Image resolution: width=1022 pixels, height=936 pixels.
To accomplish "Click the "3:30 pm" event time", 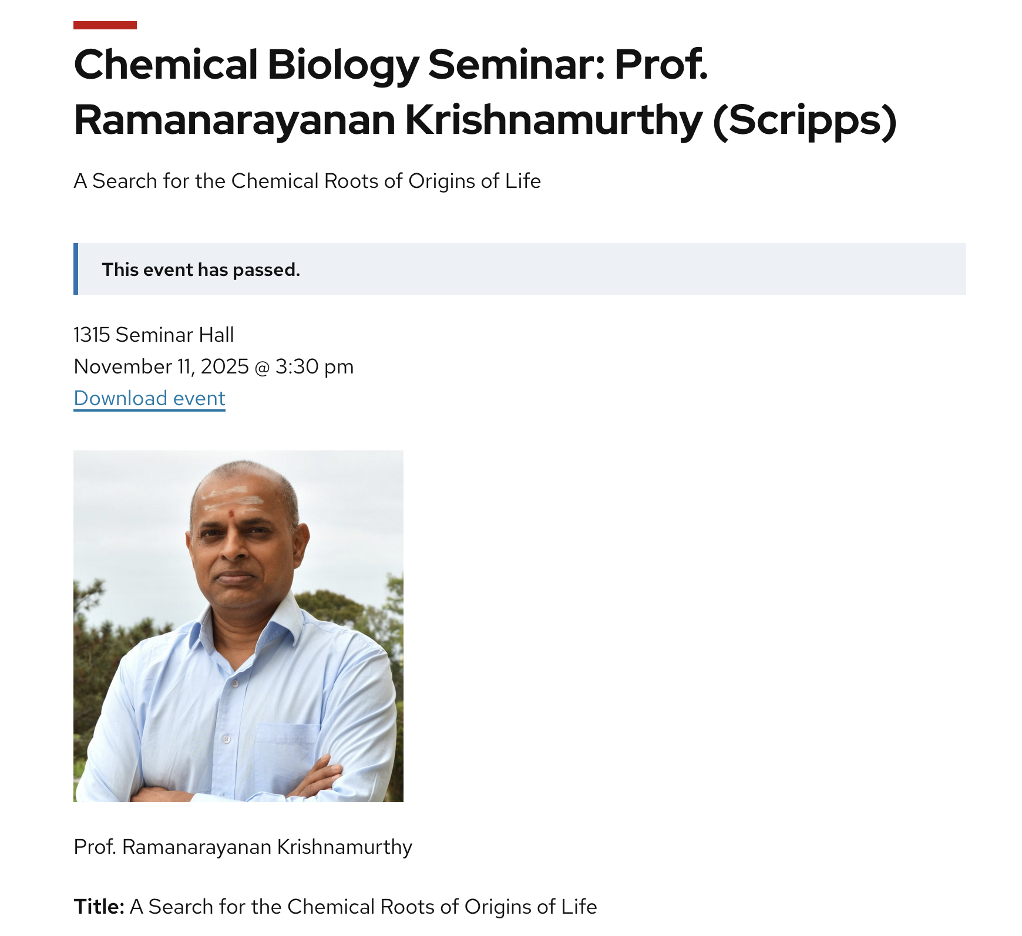I will click(314, 366).
